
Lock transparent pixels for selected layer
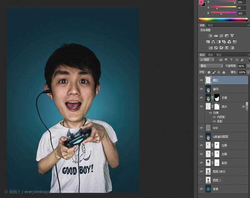point(209,72)
